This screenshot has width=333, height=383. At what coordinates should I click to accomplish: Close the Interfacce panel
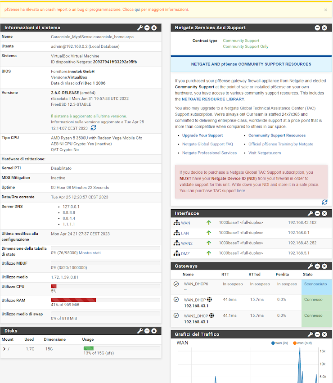click(324, 213)
